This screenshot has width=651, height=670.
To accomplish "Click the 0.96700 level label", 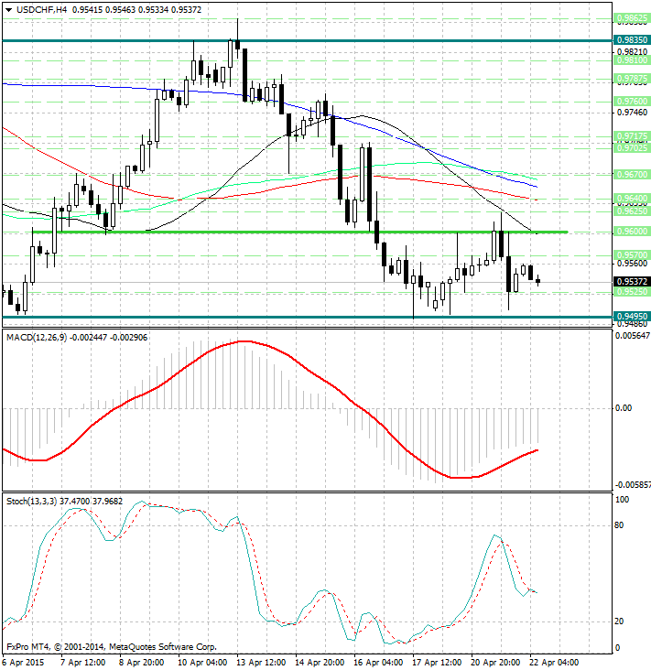I will point(632,174).
